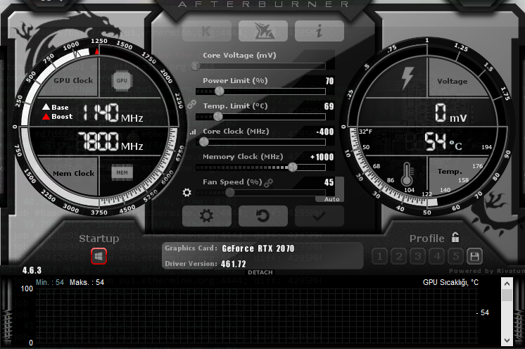
Task: Select profile slot 2
Action: coord(399,257)
